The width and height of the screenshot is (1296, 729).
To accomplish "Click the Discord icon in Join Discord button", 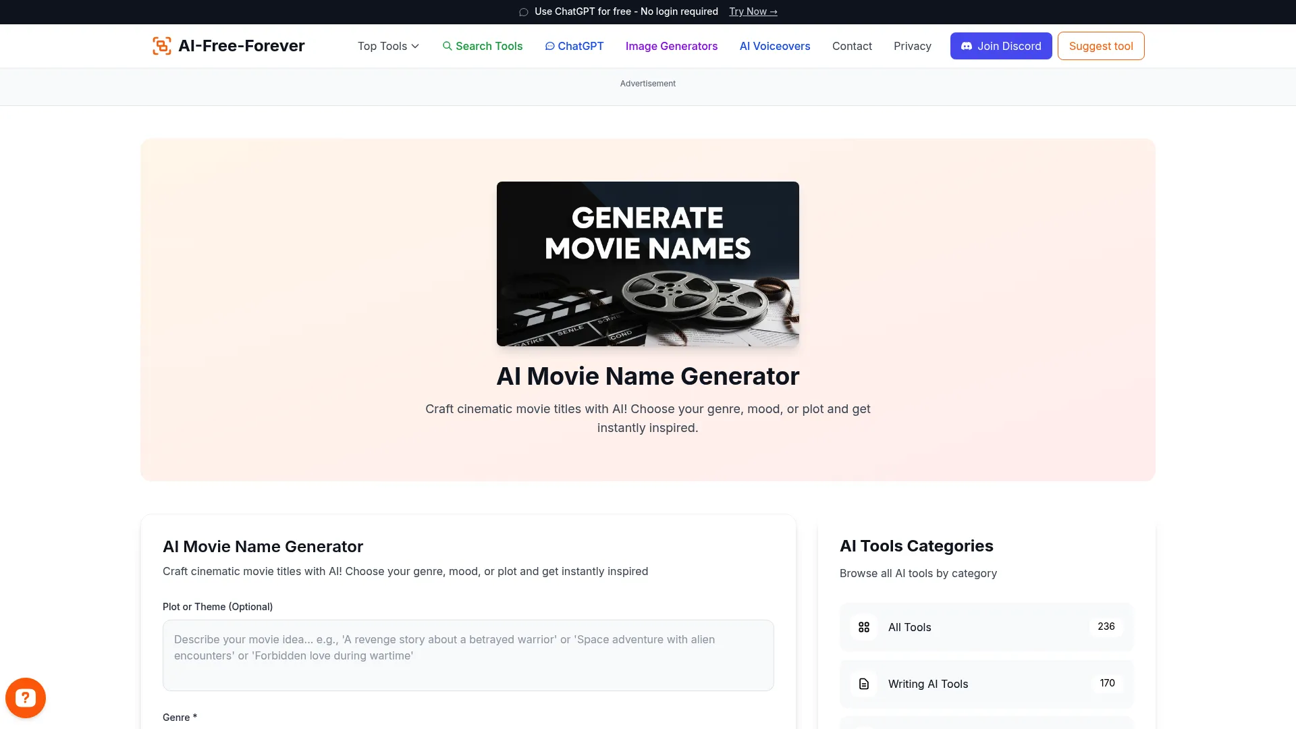I will point(967,46).
